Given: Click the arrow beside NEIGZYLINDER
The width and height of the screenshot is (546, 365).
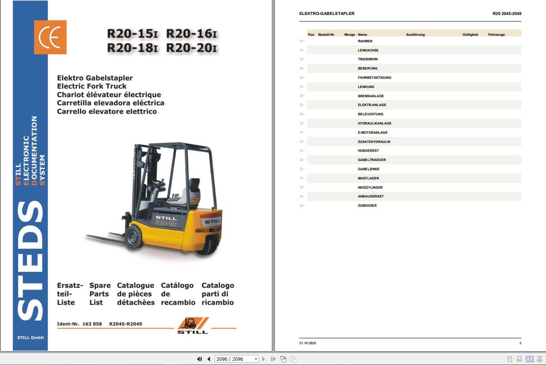Looking at the screenshot, I should 302,187.
